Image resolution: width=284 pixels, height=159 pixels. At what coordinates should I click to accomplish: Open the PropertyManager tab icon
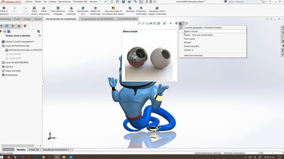(x=7, y=26)
